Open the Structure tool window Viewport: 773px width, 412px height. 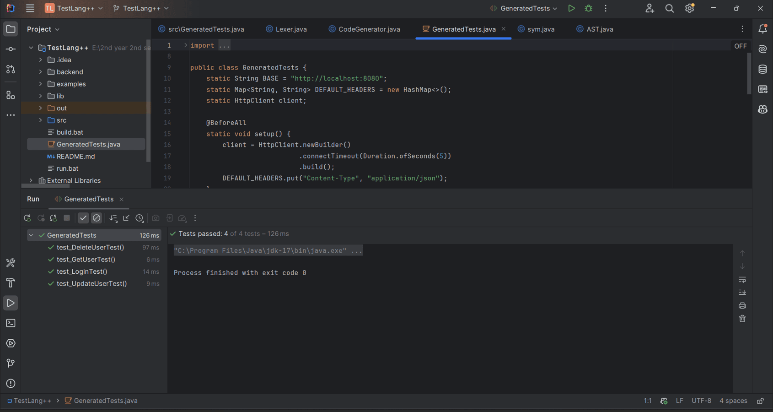[11, 95]
